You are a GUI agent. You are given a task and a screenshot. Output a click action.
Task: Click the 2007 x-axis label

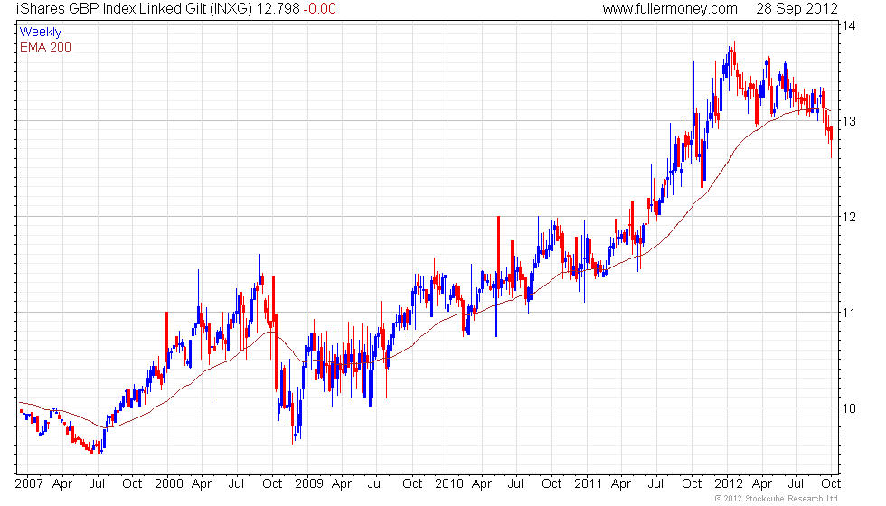pos(29,484)
